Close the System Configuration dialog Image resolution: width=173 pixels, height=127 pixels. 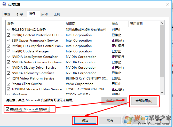coord(168,4)
